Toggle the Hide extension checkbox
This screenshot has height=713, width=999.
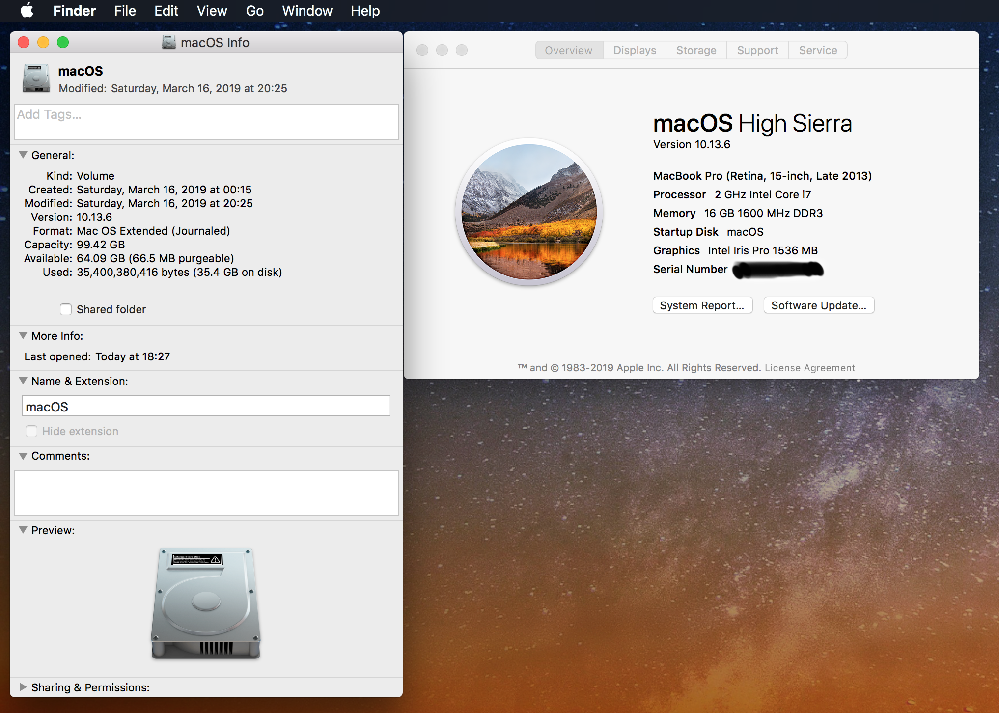pos(31,431)
